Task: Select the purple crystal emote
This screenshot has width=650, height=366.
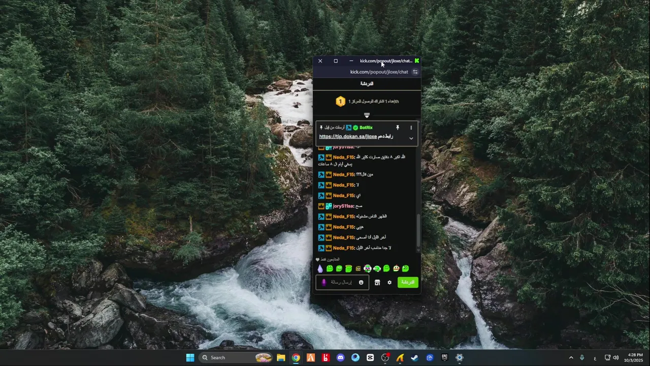Action: point(320,268)
